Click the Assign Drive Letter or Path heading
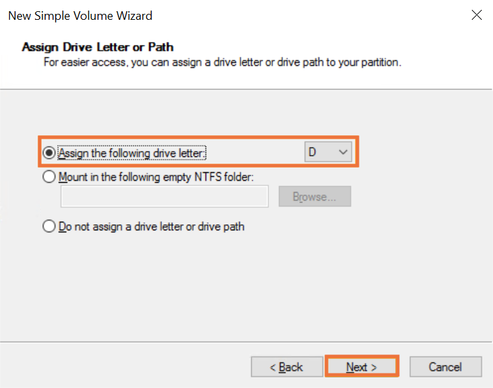This screenshot has height=388, width=493. 97,47
